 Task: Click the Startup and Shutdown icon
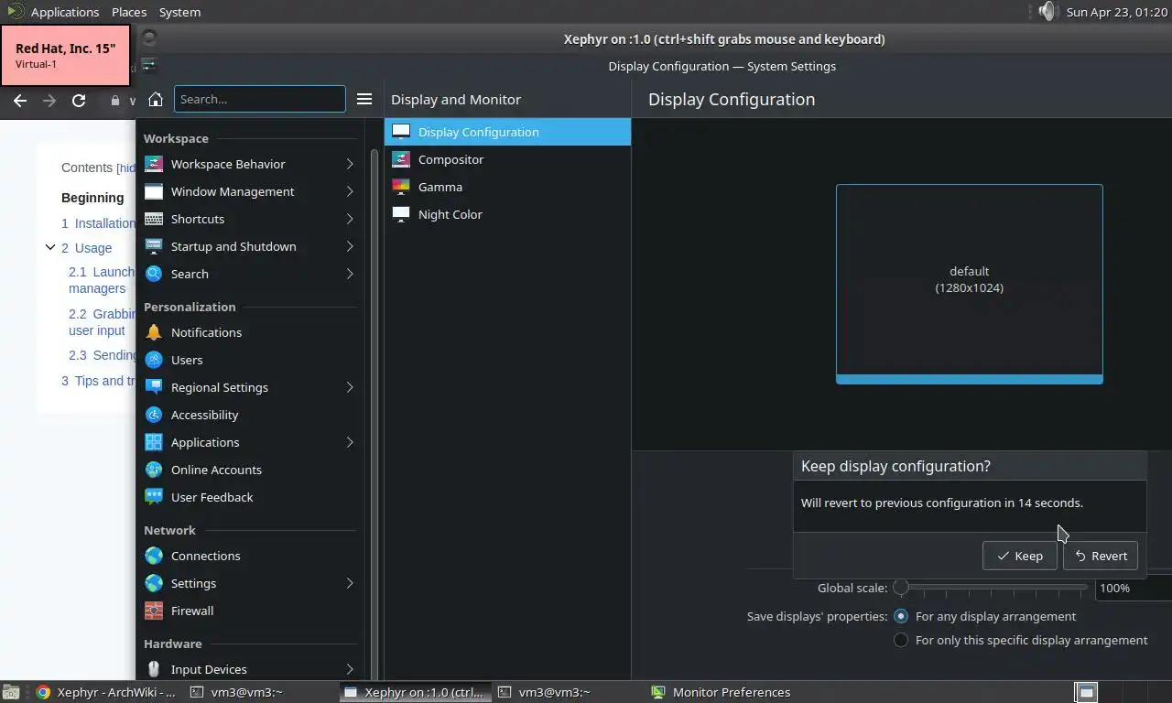154,246
